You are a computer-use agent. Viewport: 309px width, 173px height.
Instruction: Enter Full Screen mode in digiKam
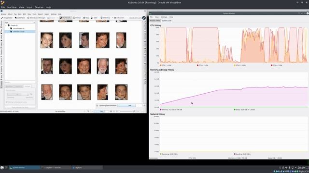click(119, 18)
